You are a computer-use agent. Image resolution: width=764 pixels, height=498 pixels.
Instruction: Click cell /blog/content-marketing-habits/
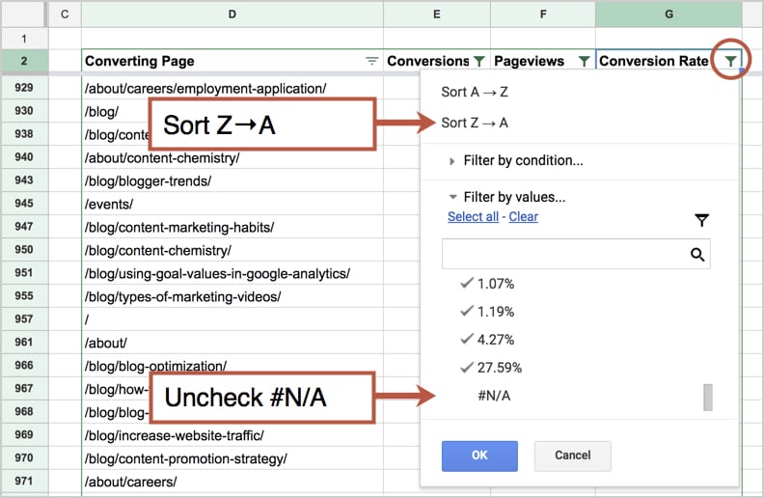(232, 227)
